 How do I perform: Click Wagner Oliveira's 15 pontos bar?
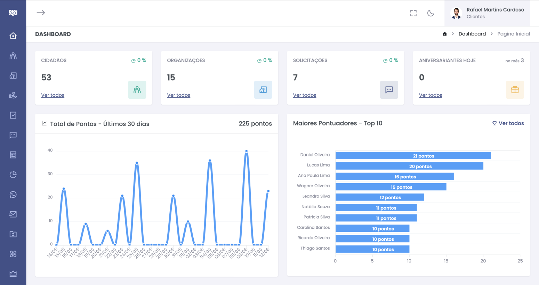click(391, 187)
